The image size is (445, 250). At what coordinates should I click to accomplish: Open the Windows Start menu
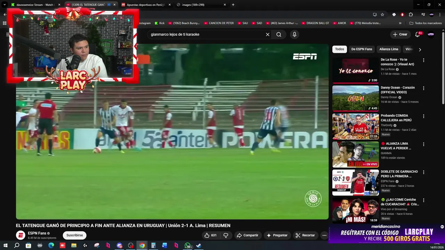click(x=5, y=245)
